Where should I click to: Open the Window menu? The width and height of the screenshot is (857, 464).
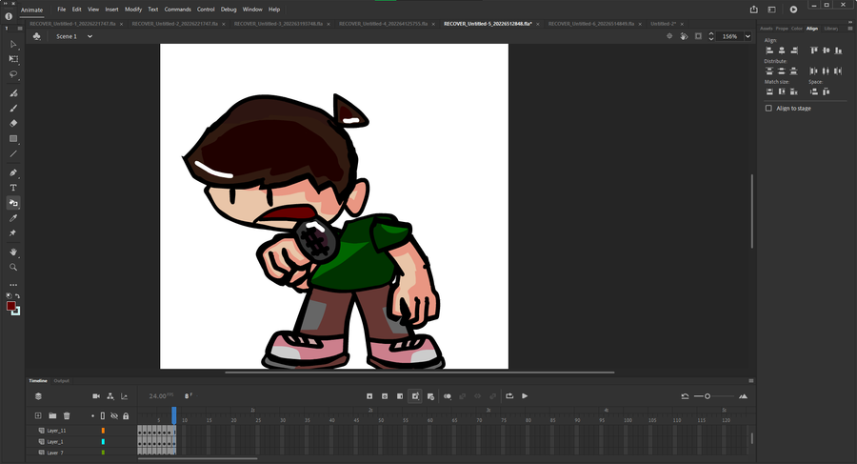[x=252, y=10]
